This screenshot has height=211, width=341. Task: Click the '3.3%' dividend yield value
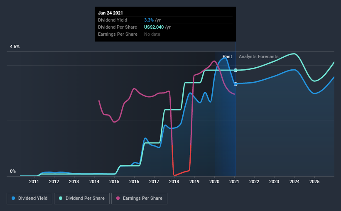[x=149, y=20]
